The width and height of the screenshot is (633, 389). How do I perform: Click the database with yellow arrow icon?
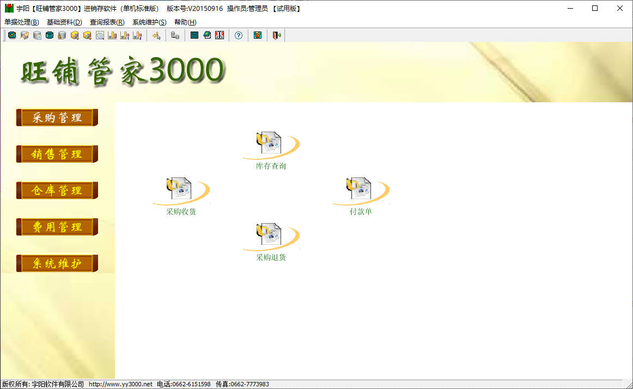click(62, 35)
